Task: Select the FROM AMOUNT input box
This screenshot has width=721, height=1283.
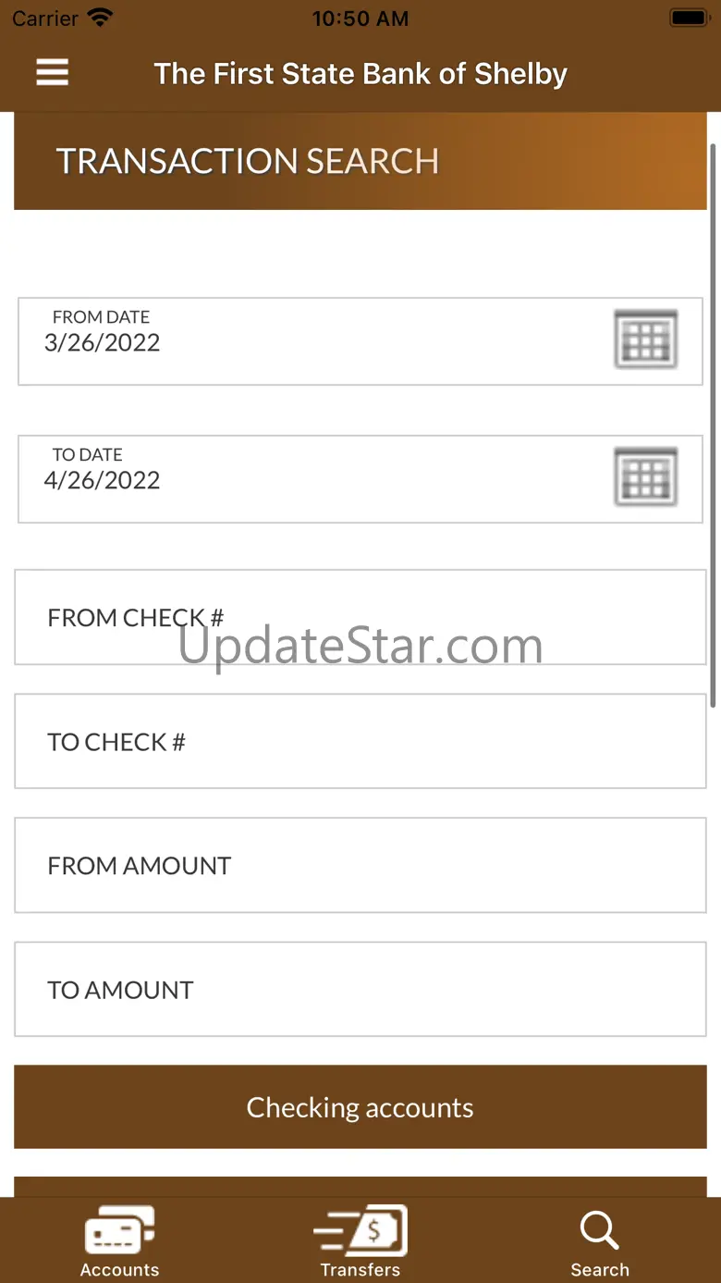Action: tap(360, 865)
